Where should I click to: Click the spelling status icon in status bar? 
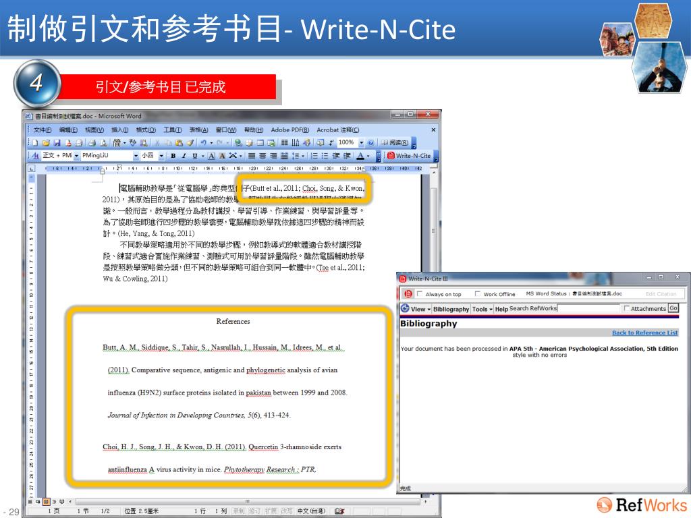click(339, 511)
